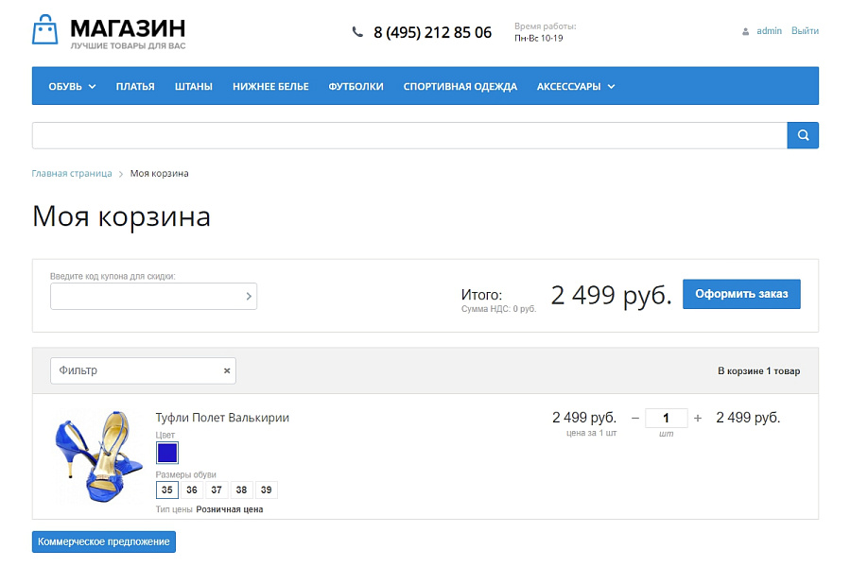Choose shoe size 37
The width and height of the screenshot is (851, 567).
click(x=217, y=490)
